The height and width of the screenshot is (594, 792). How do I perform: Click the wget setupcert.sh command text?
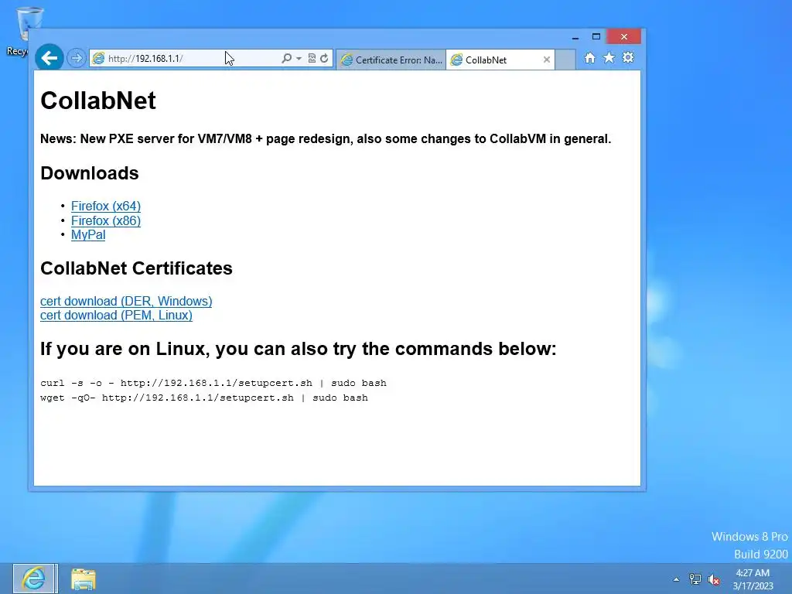pyautogui.click(x=204, y=398)
